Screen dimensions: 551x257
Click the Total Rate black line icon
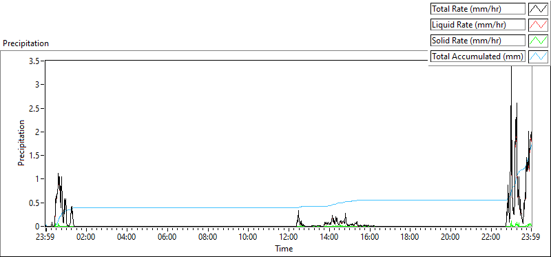click(x=539, y=9)
